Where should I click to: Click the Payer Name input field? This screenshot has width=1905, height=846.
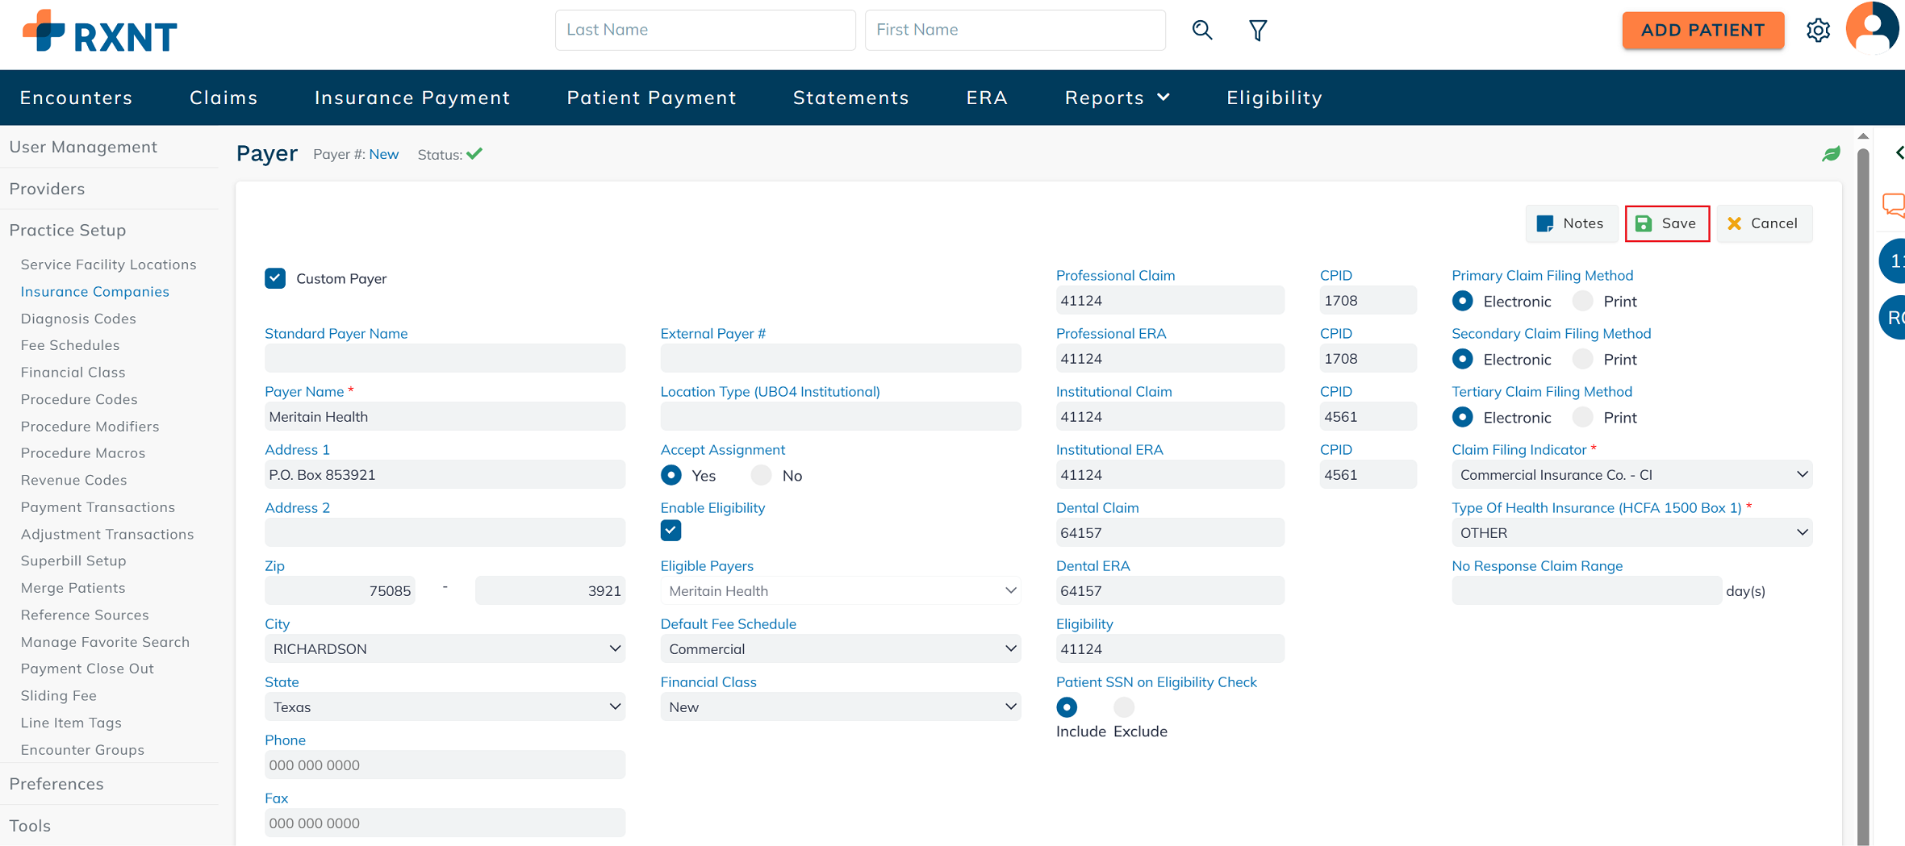click(x=445, y=417)
